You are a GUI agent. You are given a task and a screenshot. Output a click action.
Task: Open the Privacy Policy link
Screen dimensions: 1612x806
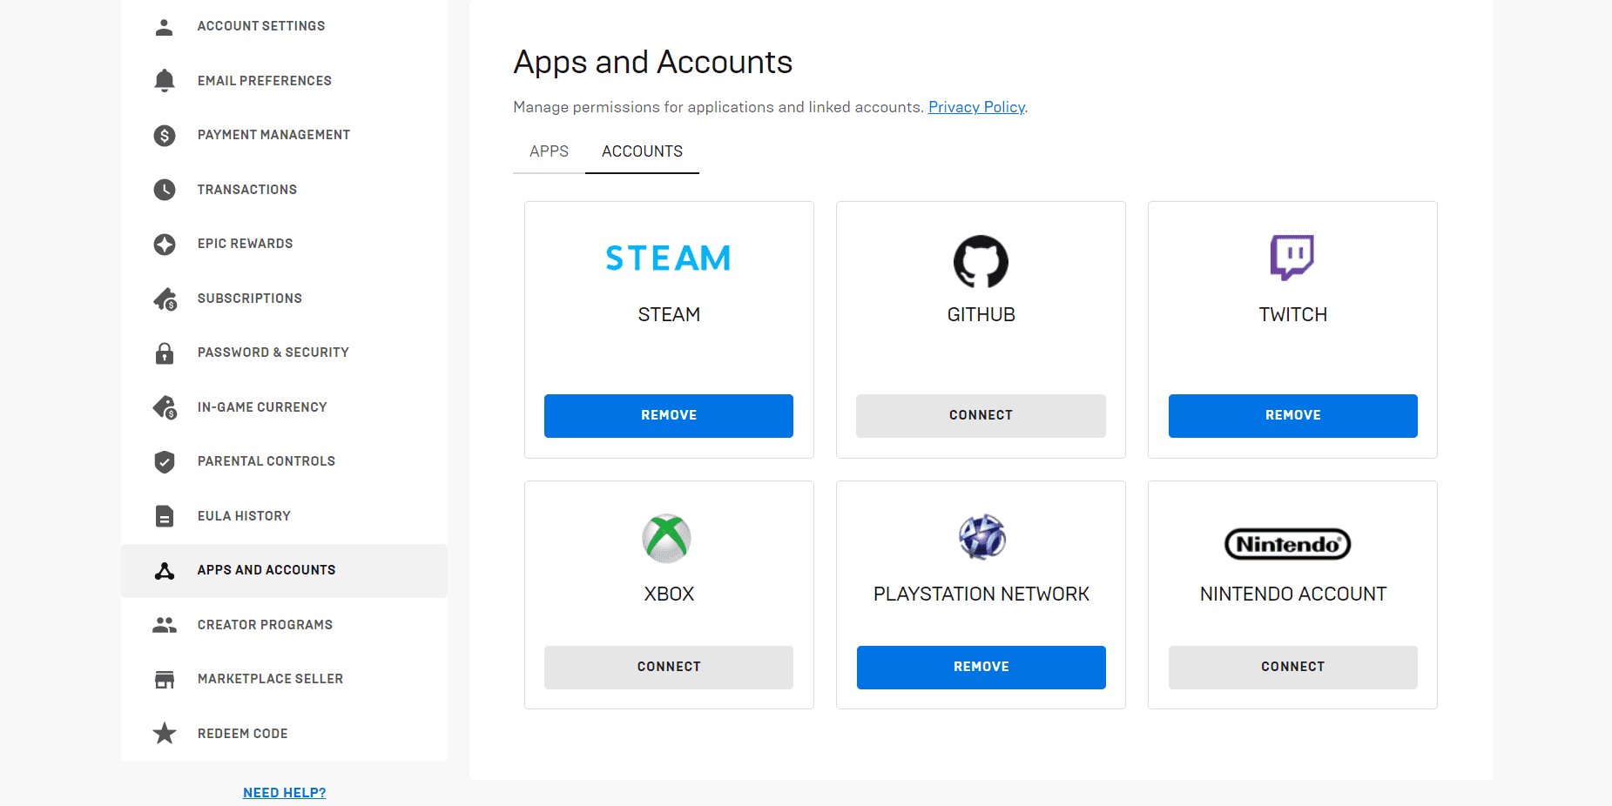[976, 106]
